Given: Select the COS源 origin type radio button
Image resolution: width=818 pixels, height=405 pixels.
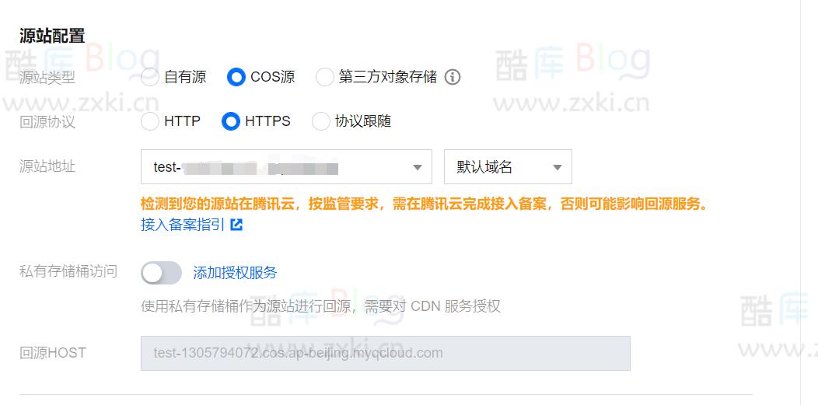Looking at the screenshot, I should click(236, 77).
